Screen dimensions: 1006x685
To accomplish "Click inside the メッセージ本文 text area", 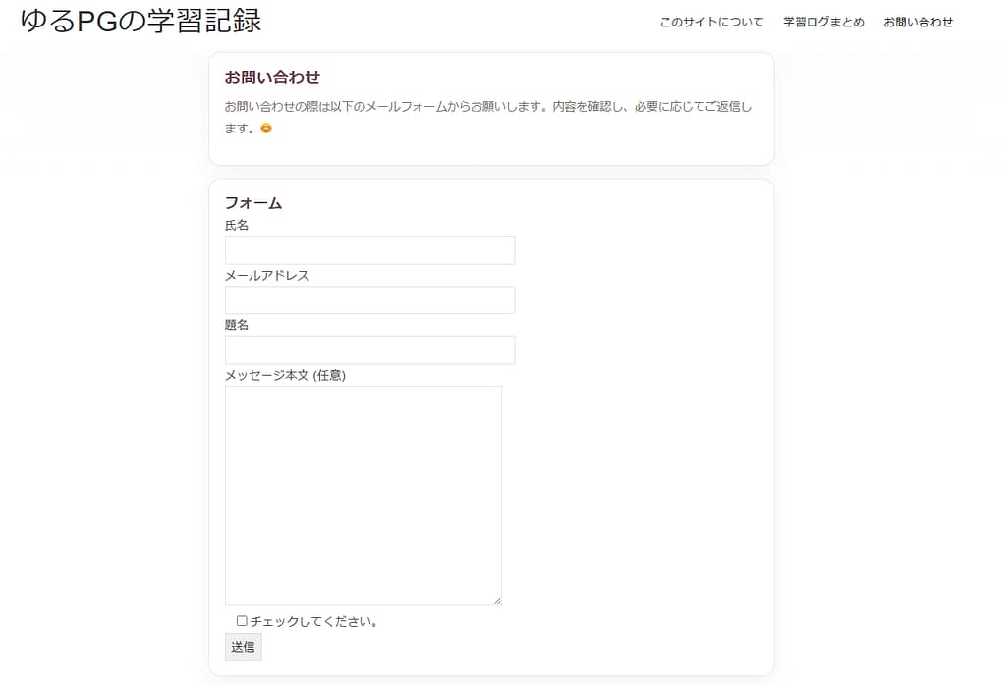I will coord(363,495).
